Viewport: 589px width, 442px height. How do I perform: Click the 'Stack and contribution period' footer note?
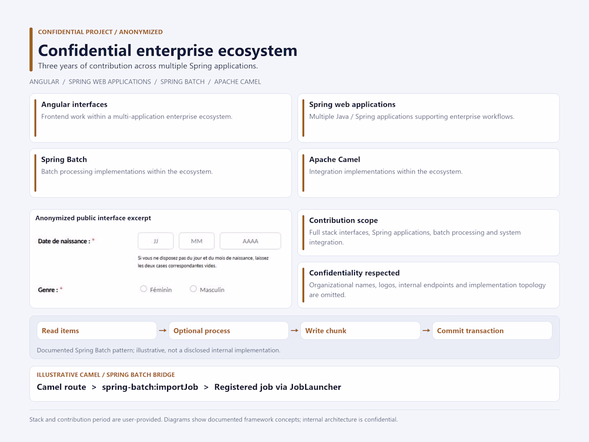(x=213, y=419)
